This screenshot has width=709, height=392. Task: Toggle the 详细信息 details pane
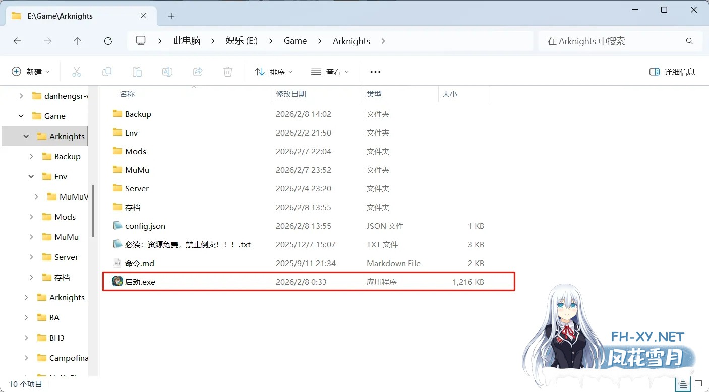672,72
